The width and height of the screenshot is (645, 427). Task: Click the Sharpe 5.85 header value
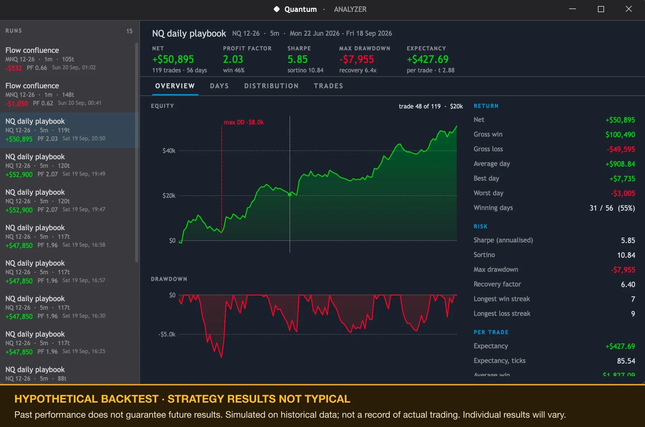[x=297, y=59]
